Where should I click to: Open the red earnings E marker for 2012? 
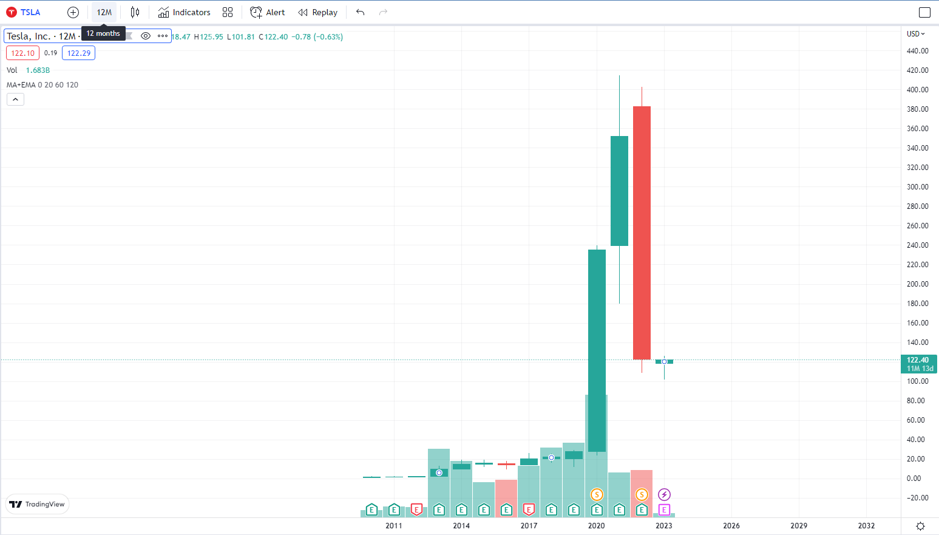(x=416, y=509)
